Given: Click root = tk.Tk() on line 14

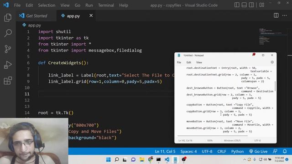Looking at the screenshot, I should click(x=56, y=113).
